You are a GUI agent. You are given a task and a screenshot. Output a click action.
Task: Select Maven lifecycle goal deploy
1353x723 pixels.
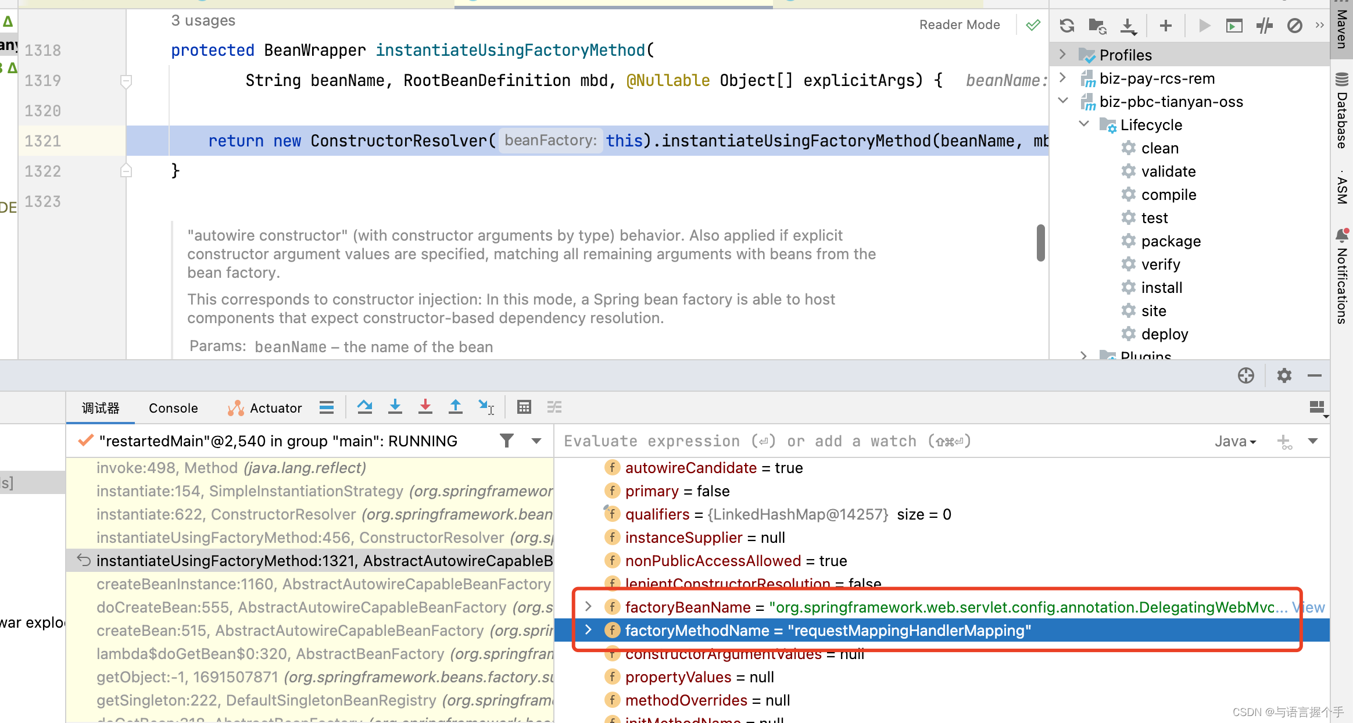[x=1164, y=334]
